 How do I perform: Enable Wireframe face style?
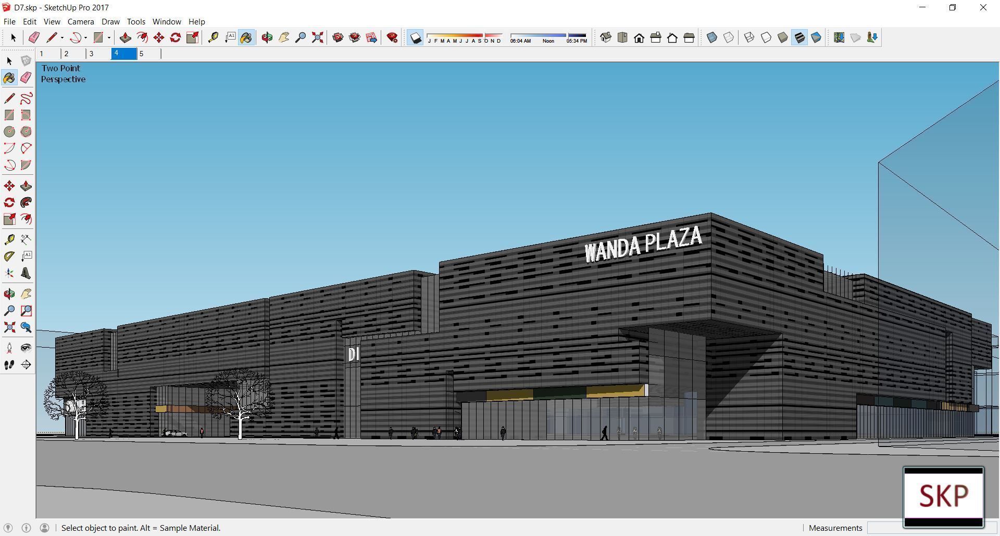click(749, 37)
